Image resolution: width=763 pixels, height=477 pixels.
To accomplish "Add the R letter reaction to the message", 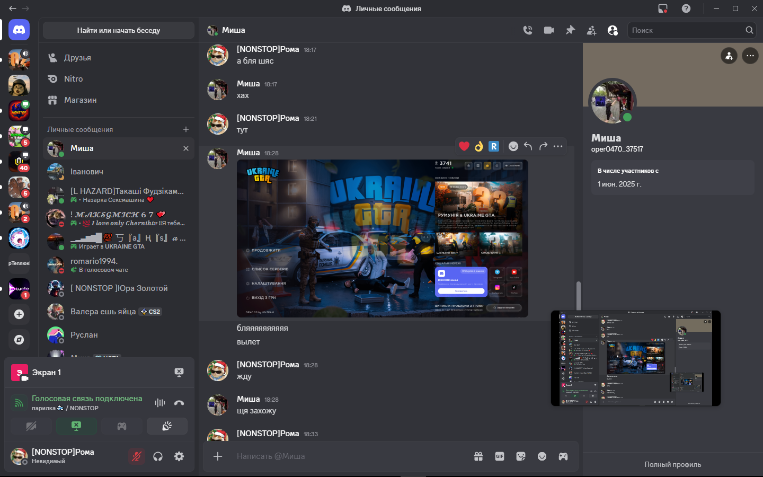I will pos(494,146).
